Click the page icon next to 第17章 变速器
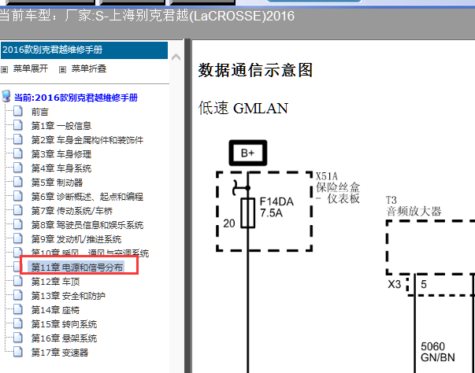Screen dimensions: 475x373 pos(18,352)
